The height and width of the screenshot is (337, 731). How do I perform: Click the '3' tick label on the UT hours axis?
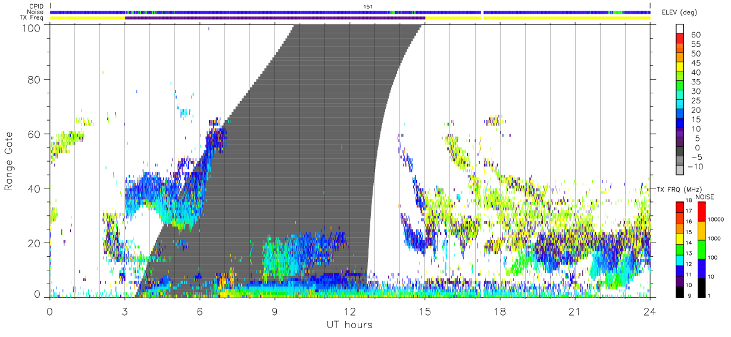pyautogui.click(x=125, y=313)
